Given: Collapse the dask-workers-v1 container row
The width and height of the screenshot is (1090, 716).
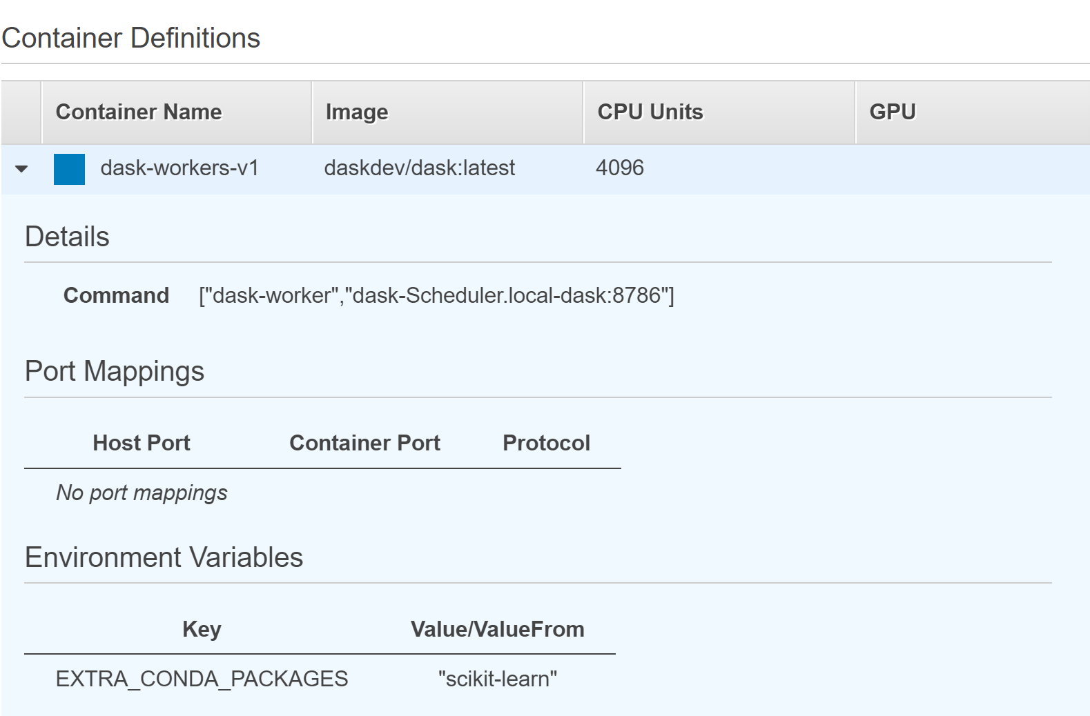Looking at the screenshot, I should pos(21,168).
